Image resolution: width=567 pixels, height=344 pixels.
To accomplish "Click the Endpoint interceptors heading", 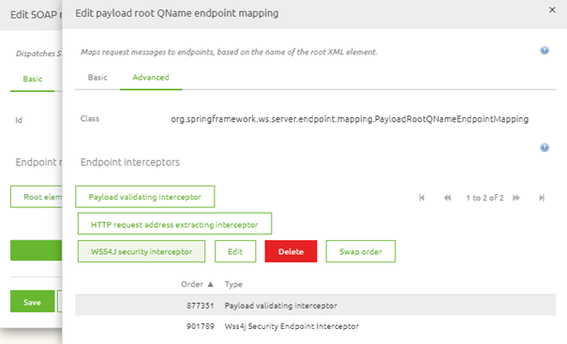I will [x=130, y=162].
